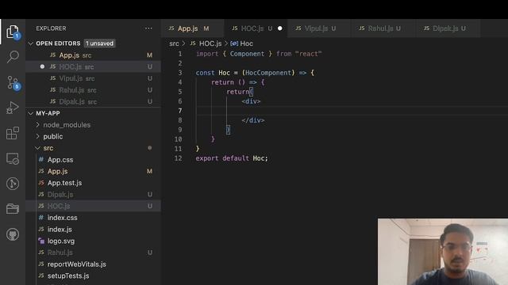This screenshot has height=285, width=508.
Task: Open the Explorer view in activity bar
Action: click(13, 32)
